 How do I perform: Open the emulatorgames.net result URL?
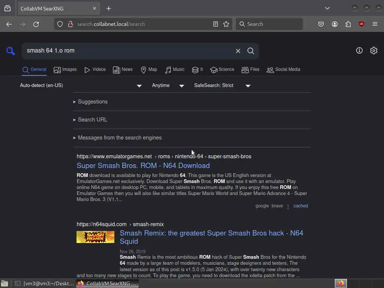164,156
